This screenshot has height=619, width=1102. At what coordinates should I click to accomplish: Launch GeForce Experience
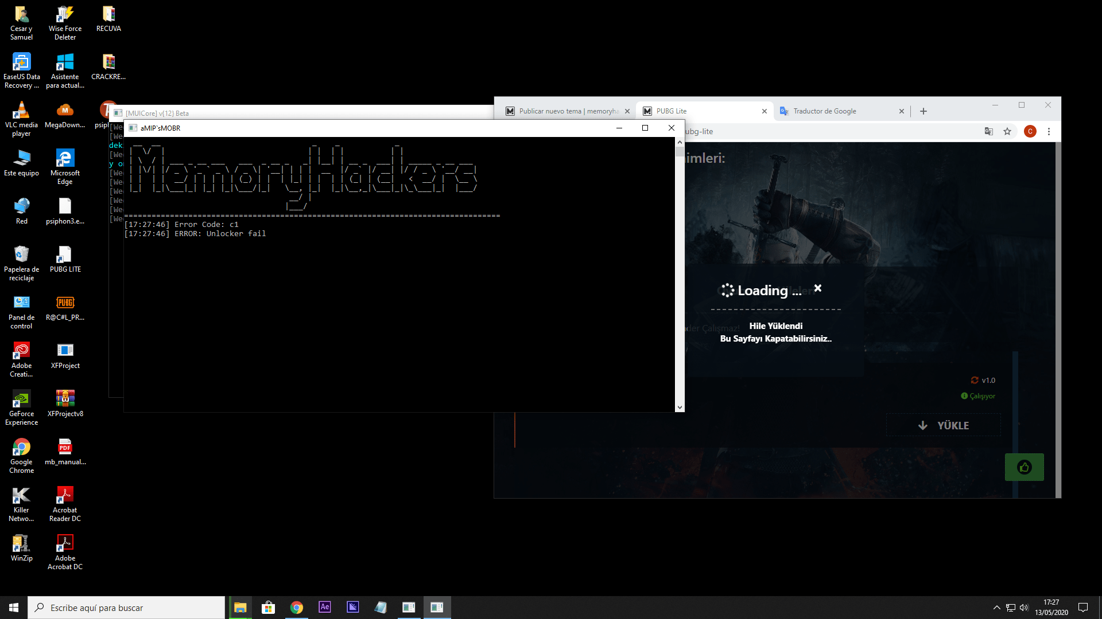pos(21,408)
